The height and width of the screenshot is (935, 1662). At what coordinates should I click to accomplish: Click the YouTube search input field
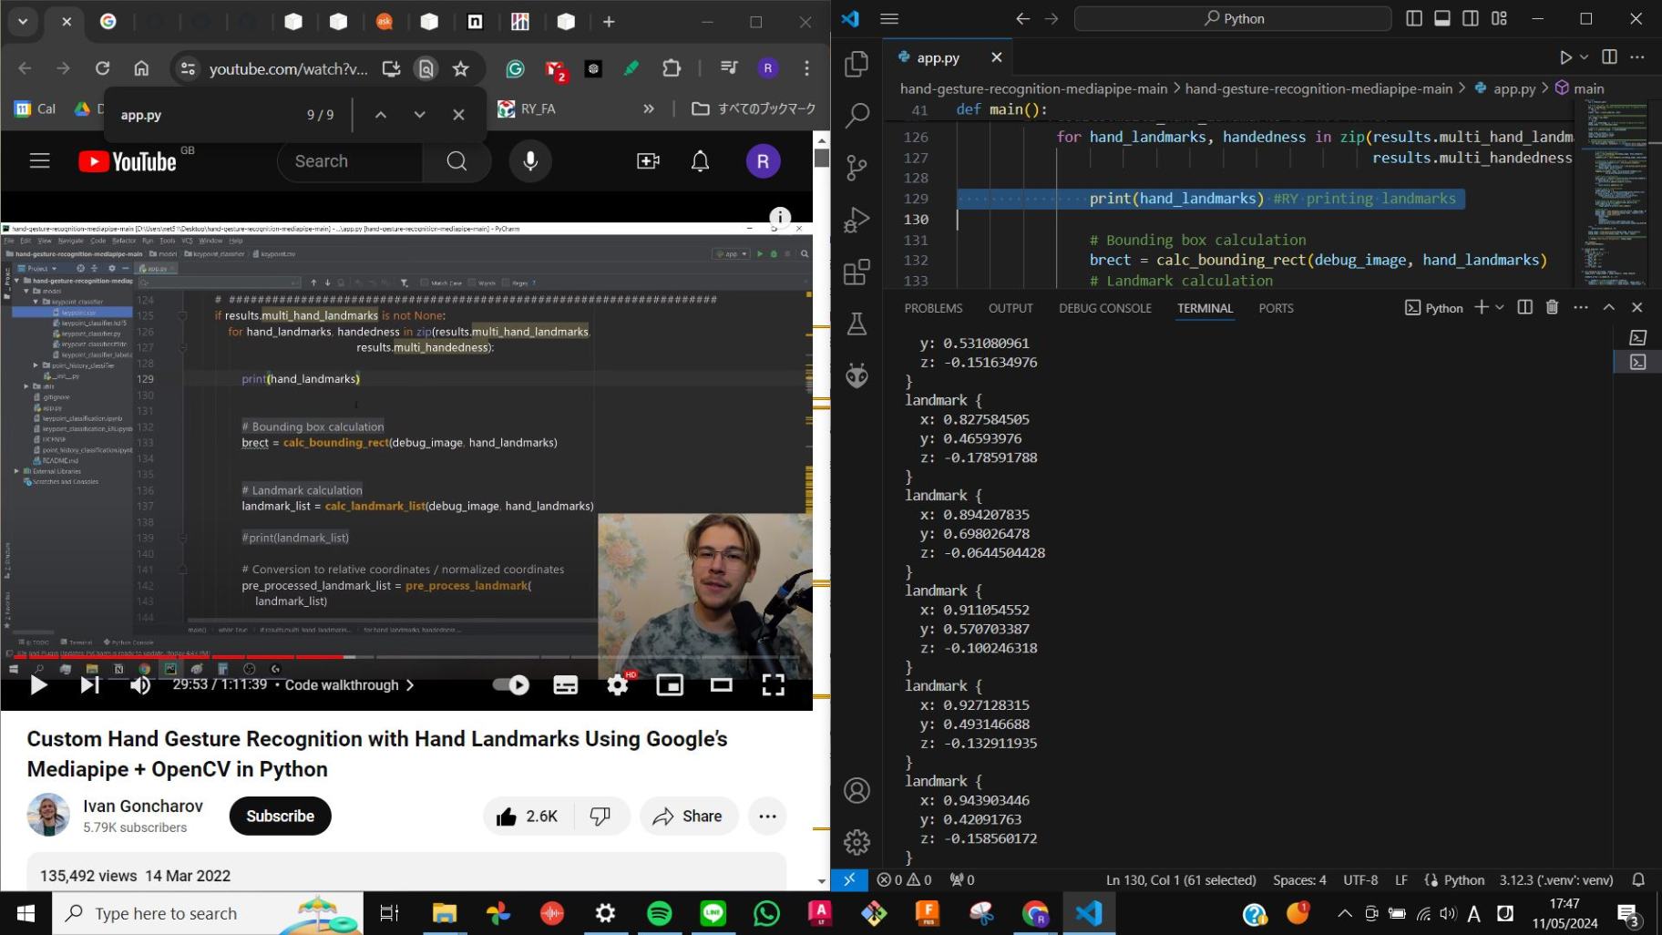coord(351,161)
